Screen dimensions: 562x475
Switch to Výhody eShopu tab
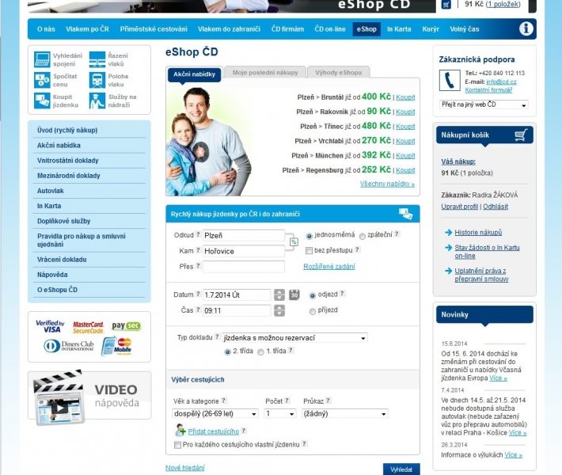[338, 72]
